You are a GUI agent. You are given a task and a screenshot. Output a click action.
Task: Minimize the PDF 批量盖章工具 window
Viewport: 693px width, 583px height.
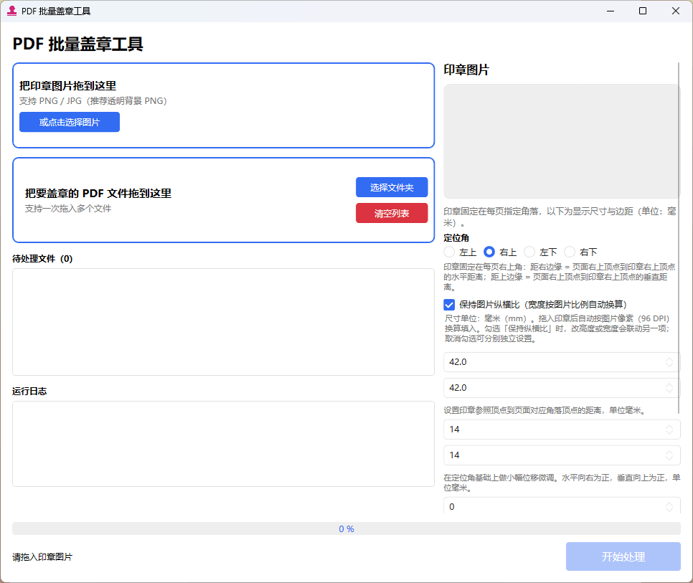coord(610,11)
